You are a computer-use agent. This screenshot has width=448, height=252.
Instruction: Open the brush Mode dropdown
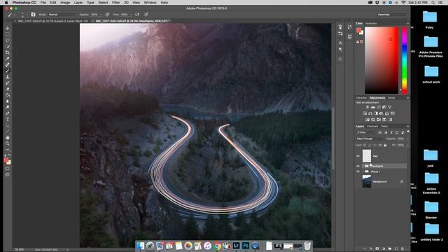coord(62,14)
